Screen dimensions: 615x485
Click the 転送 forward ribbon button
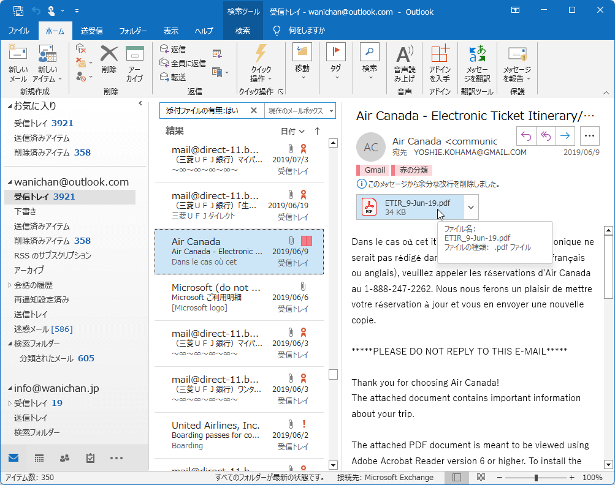[x=172, y=77]
